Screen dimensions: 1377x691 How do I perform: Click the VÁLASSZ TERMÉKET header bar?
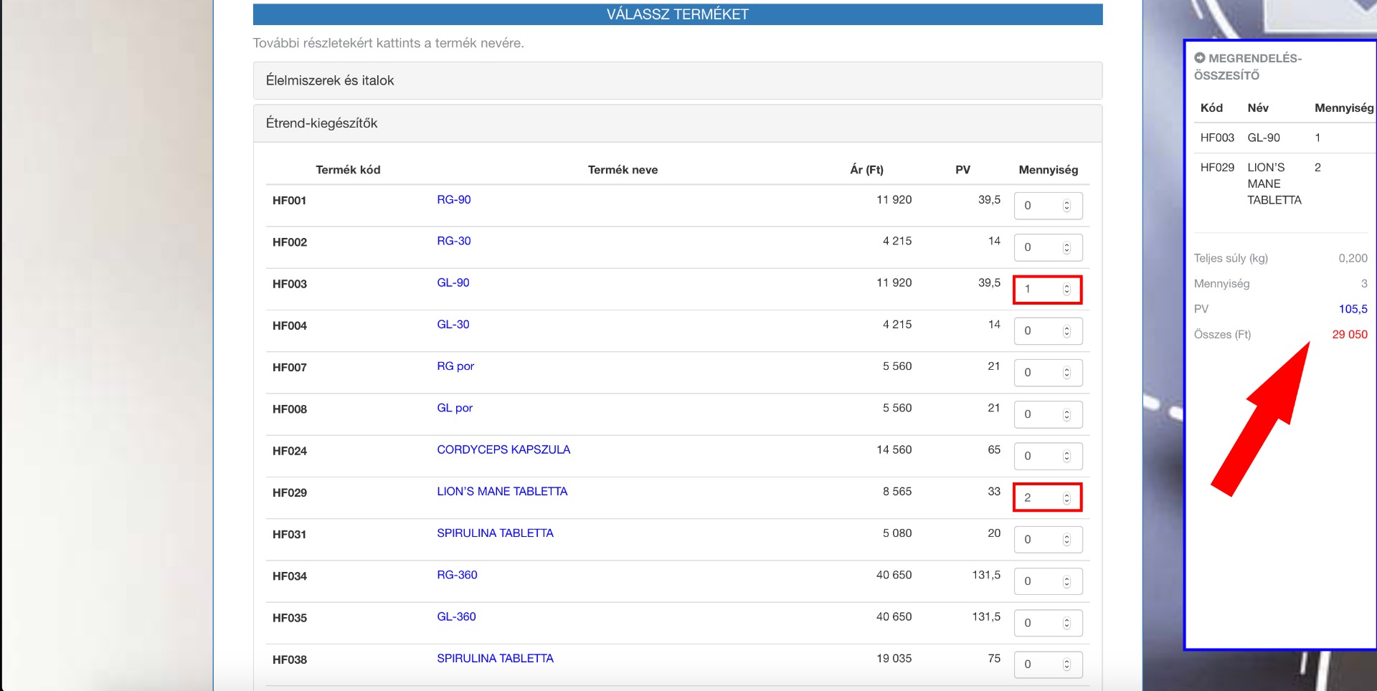(677, 14)
